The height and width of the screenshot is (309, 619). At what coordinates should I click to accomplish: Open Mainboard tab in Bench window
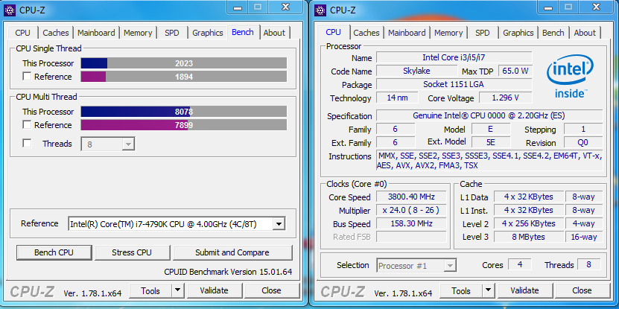click(x=96, y=33)
